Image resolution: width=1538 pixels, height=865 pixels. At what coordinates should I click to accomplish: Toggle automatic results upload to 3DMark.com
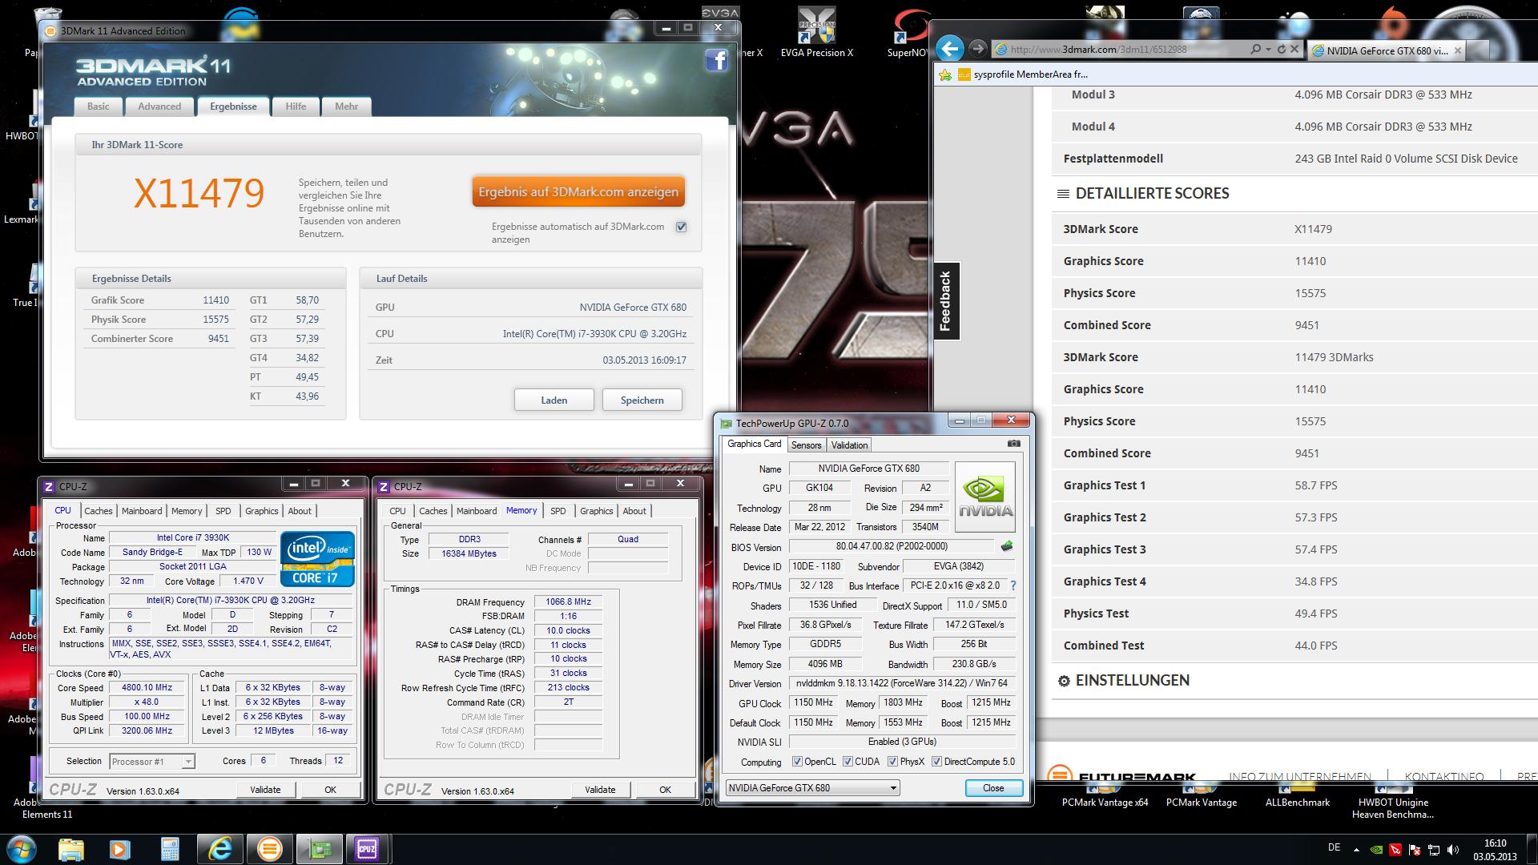click(682, 227)
